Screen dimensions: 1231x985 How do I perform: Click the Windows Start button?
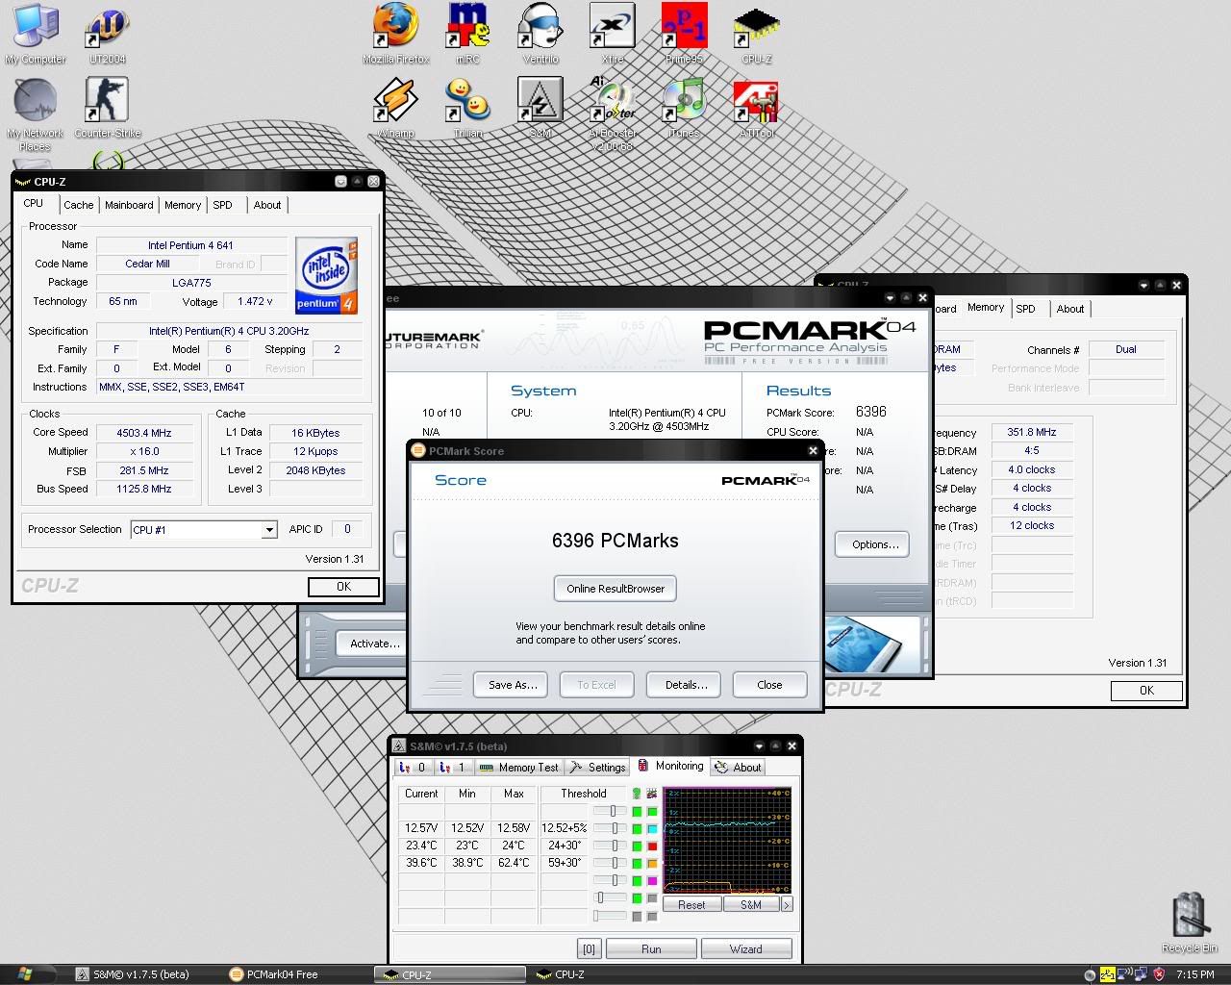tap(24, 973)
